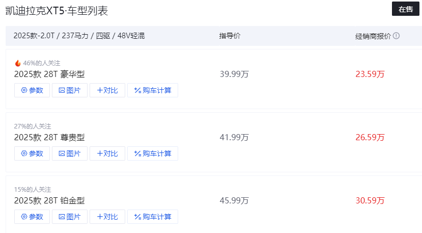Viewport: 422px width, 233px height.
Task: Open 参数 for 2025款 28T 豪华型
Action: pos(32,90)
